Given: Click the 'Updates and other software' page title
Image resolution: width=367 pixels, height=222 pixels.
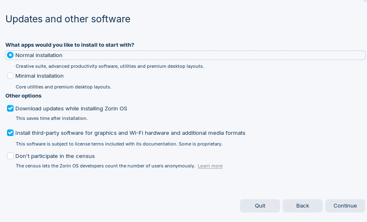Looking at the screenshot, I should (68, 19).
